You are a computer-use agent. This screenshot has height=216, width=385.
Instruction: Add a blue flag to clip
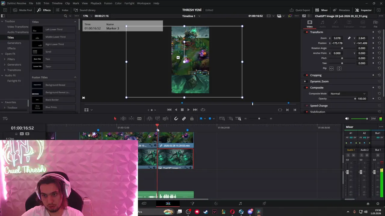pyautogui.click(x=201, y=118)
